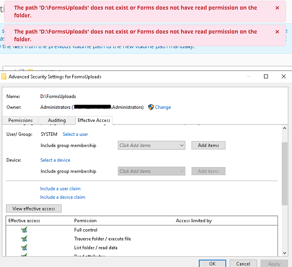This screenshot has width=292, height=267.
Task: Close the Advanced Security Settings window
Action: (284, 77)
